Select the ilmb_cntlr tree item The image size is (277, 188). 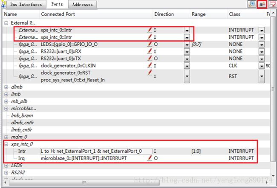(x=21, y=130)
